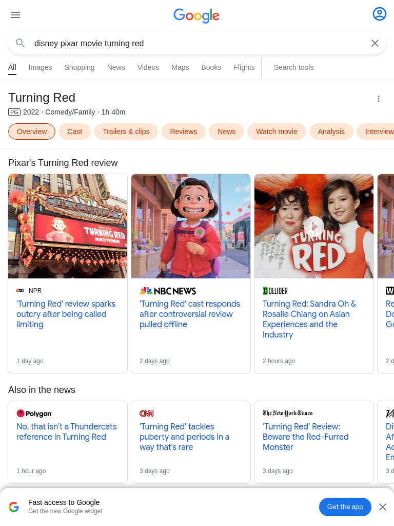Select the Interviews chip
This screenshot has height=526, width=394.
point(376,131)
